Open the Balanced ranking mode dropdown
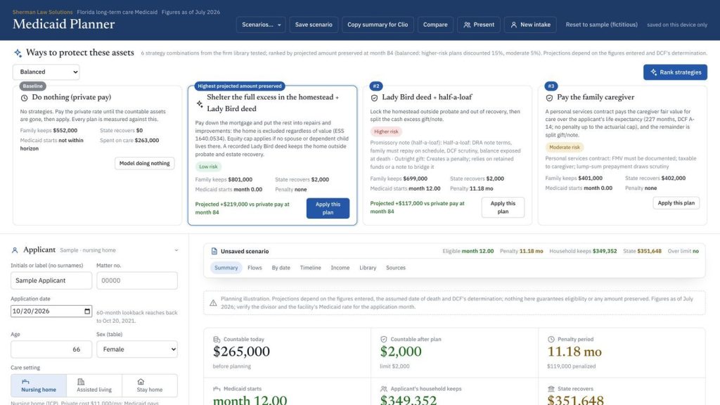This screenshot has height=405, width=720. coord(46,72)
